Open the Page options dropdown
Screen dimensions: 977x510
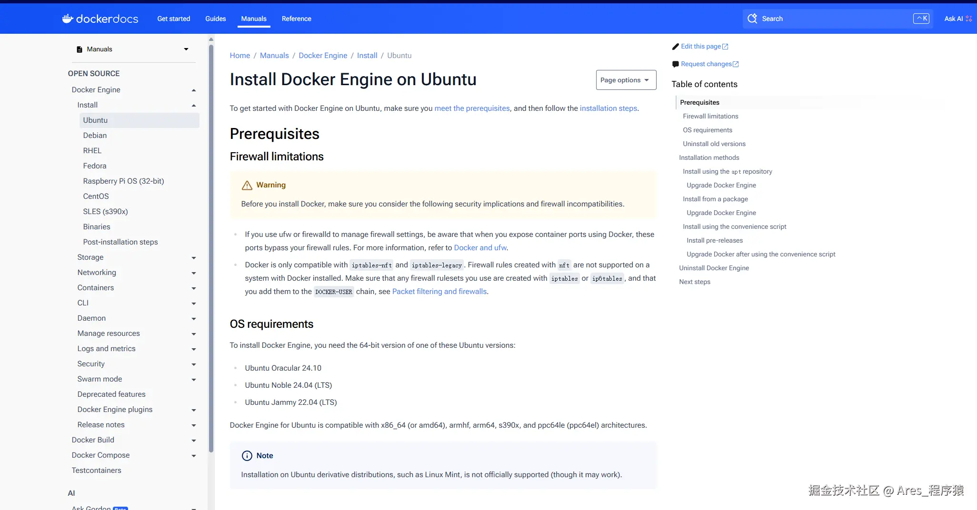626,80
